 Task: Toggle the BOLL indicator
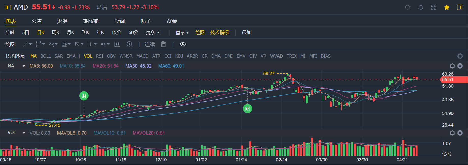(46, 56)
